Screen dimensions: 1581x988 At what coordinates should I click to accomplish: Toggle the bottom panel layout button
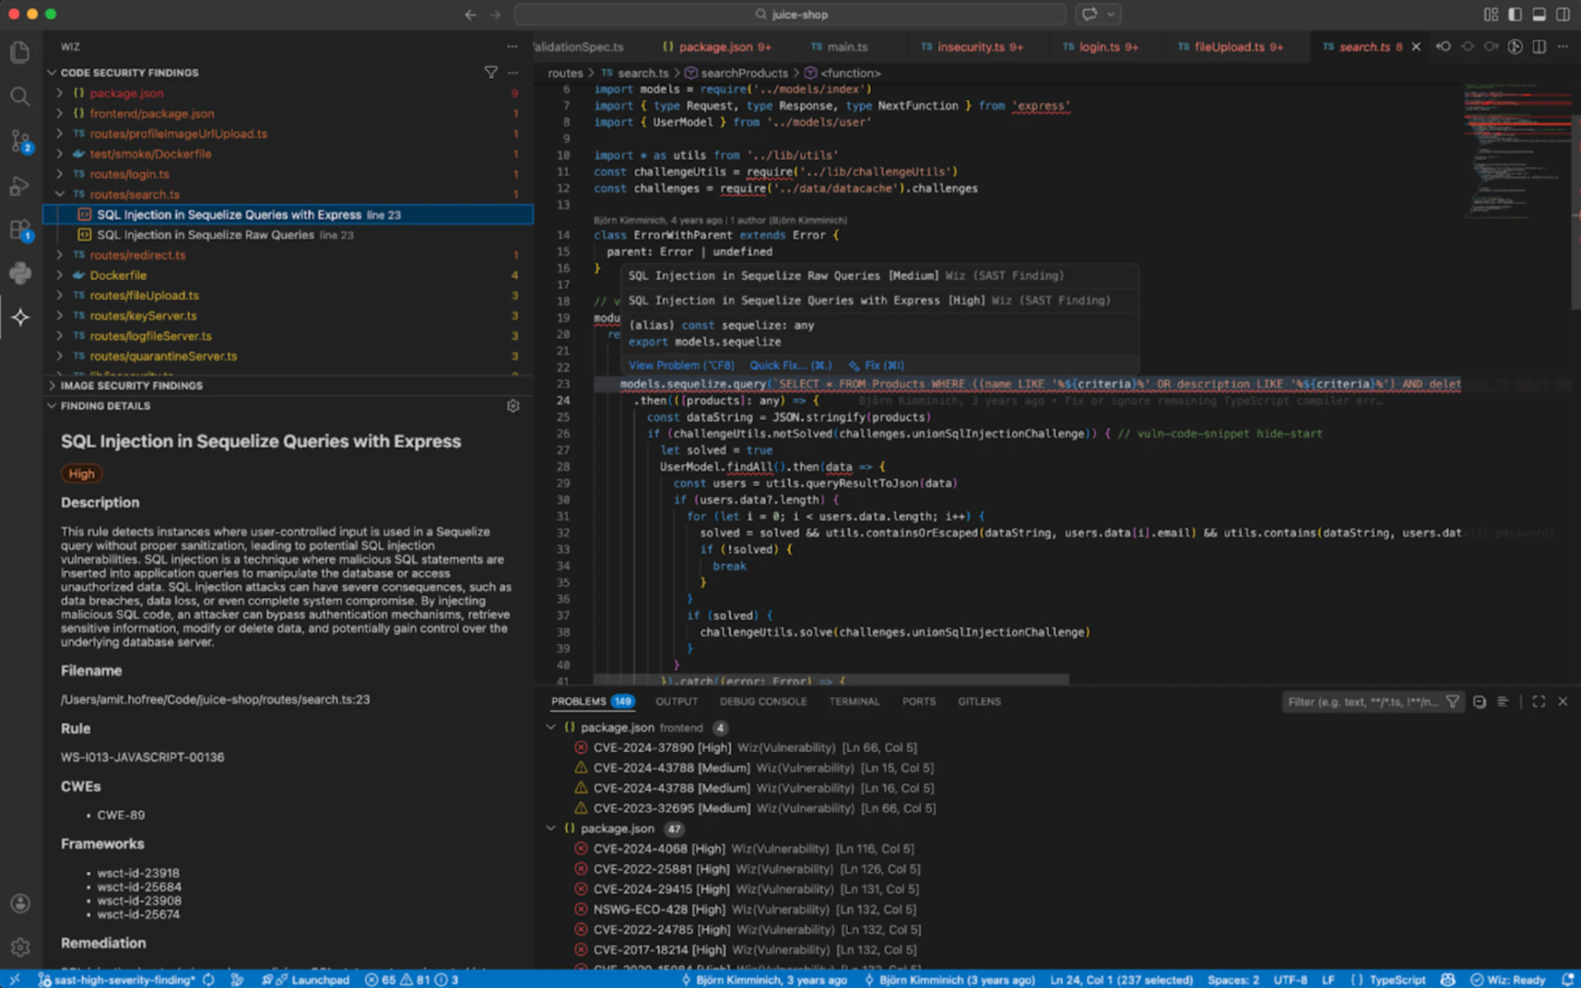pyautogui.click(x=1539, y=14)
